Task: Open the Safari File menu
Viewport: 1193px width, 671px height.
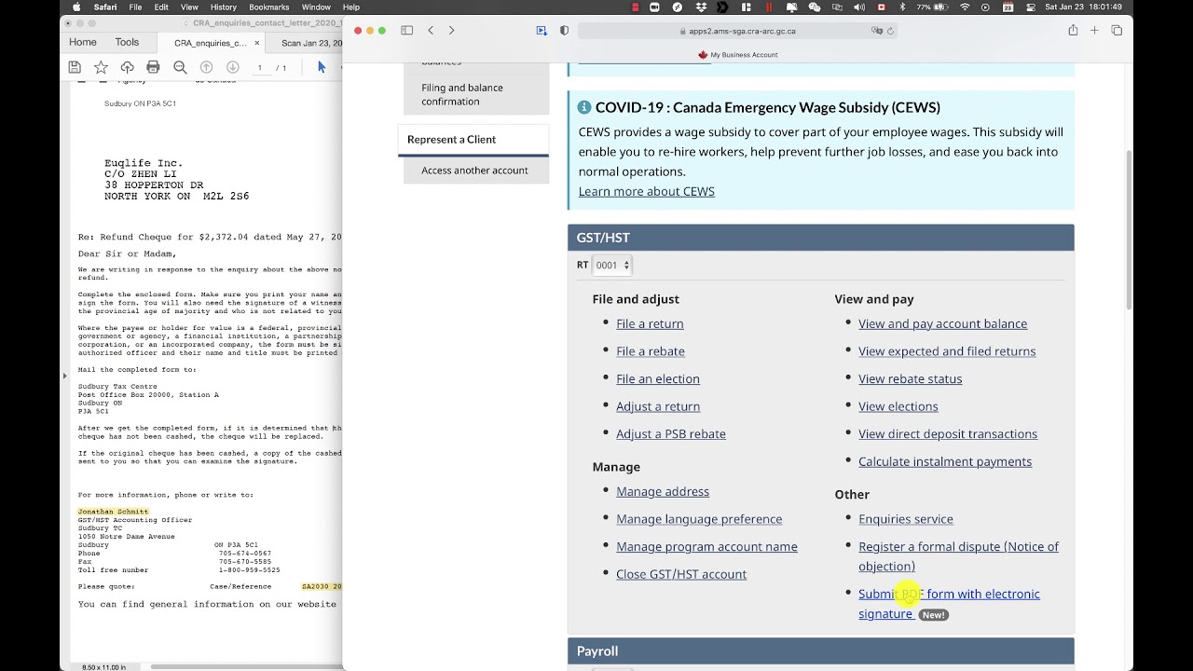Action: click(136, 7)
